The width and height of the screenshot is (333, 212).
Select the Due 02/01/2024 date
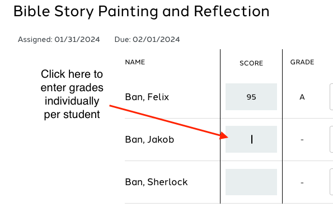tap(147, 40)
